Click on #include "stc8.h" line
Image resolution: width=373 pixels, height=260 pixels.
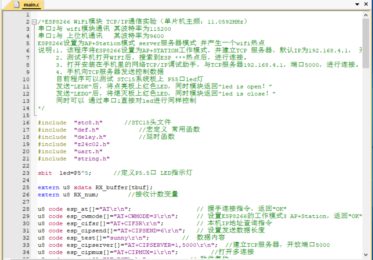tap(70, 122)
